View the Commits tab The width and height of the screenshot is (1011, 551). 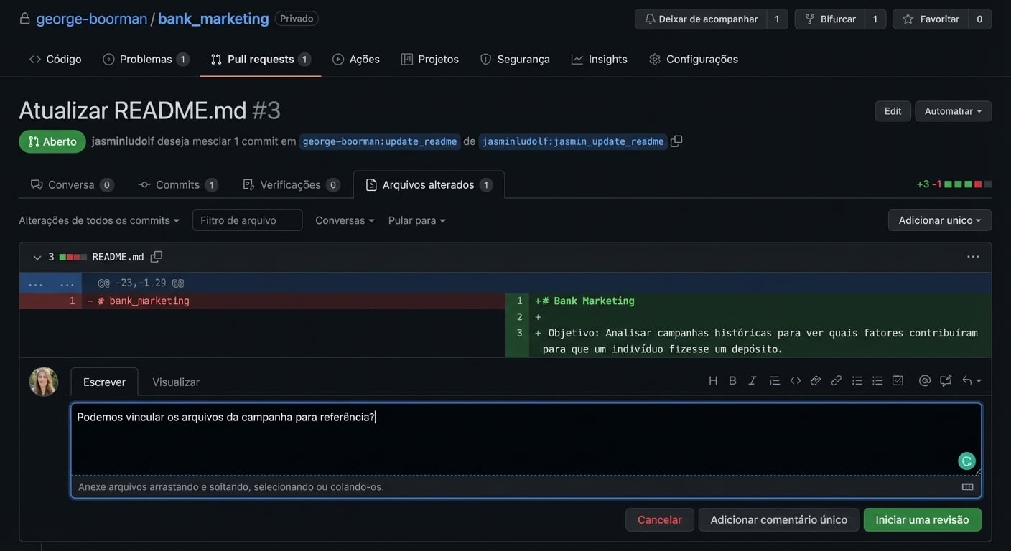coord(178,184)
